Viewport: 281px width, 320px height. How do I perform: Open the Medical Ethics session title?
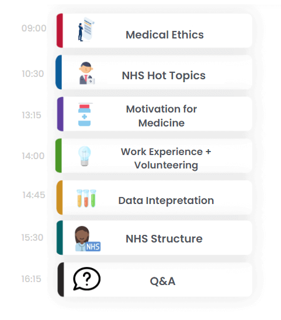(x=165, y=35)
